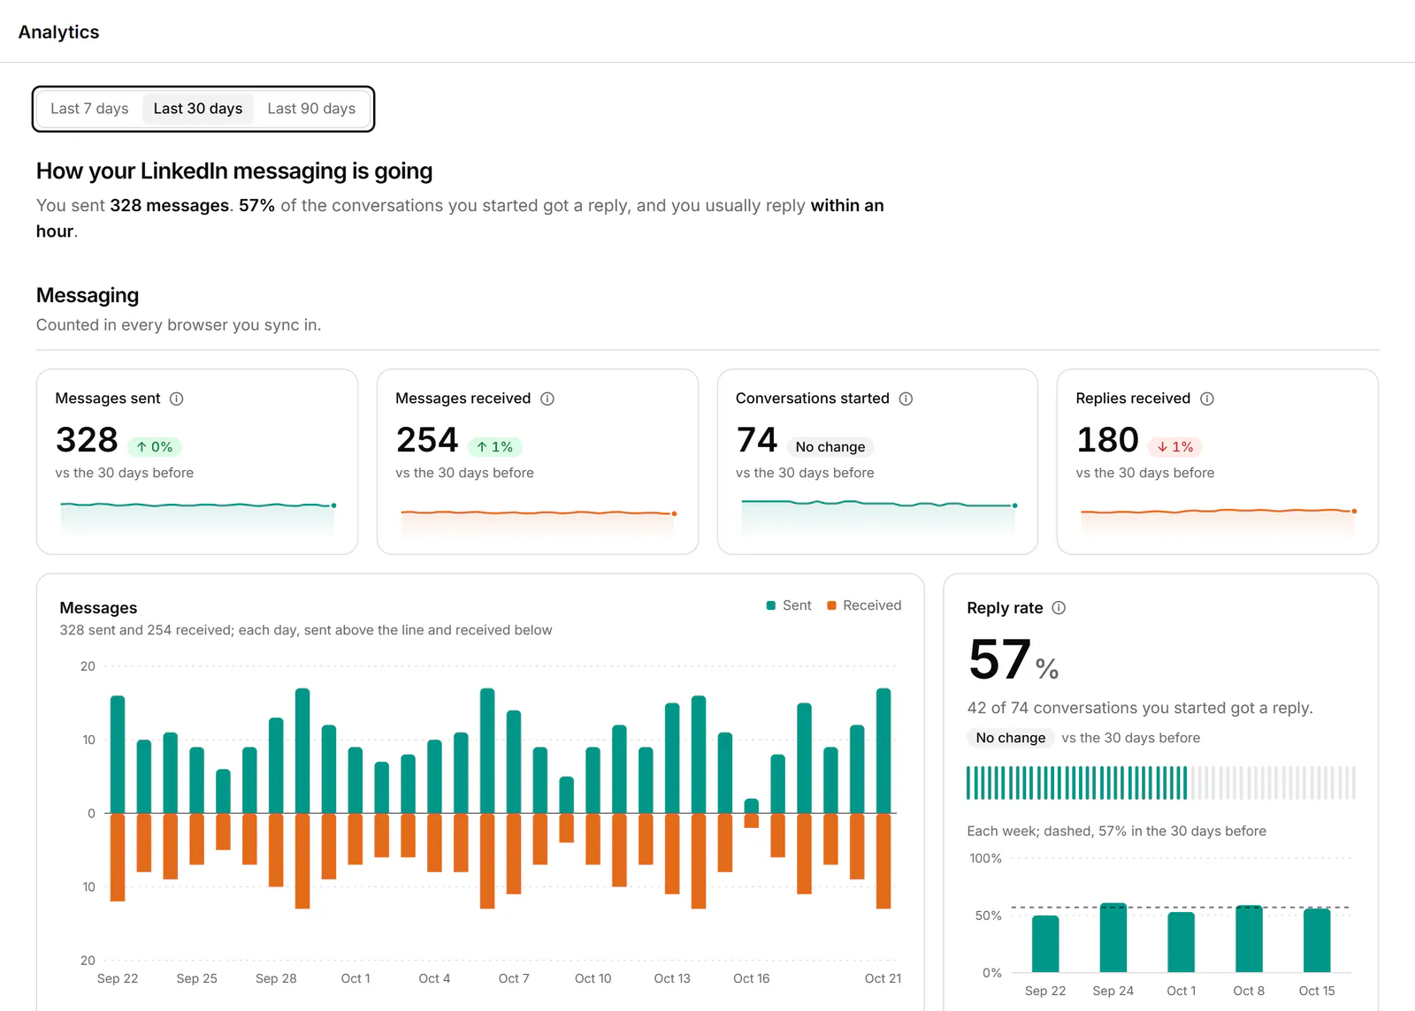
Task: Click the 57% reply rate figure
Action: coord(1013,661)
